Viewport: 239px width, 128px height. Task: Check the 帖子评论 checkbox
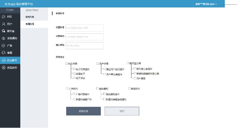point(74,78)
